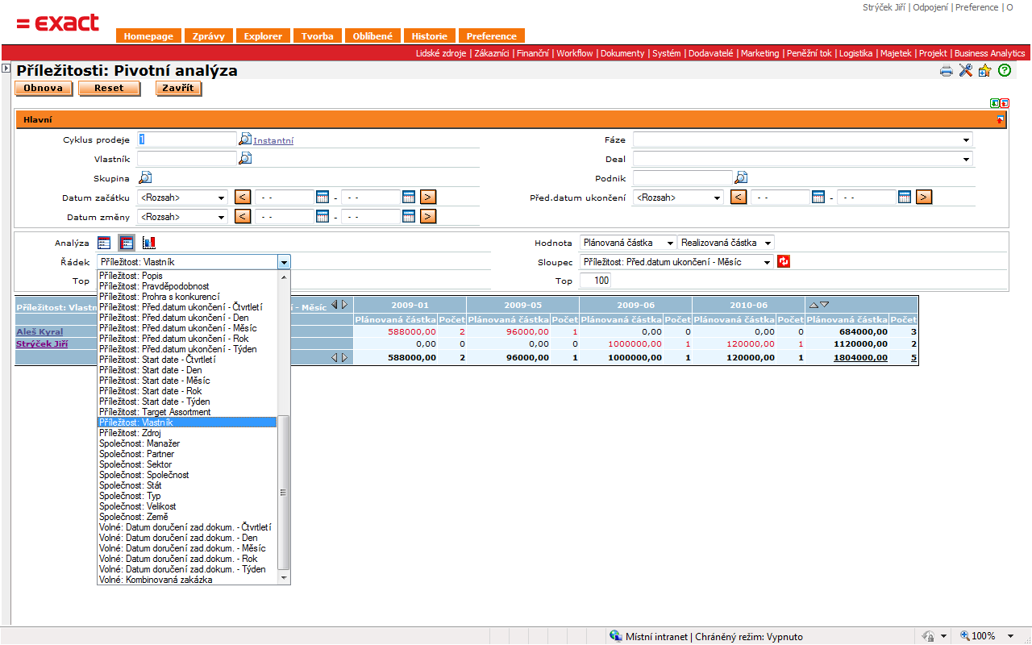Open the Skupina lookup magnifier icon
The image size is (1032, 645).
tap(145, 177)
